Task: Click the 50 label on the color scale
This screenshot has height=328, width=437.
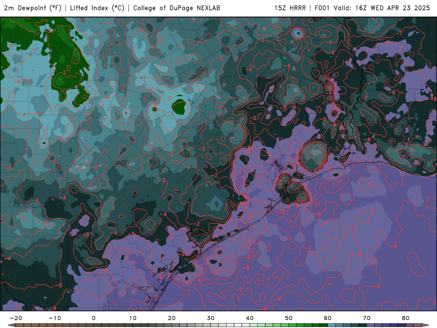Action: pos(289,318)
